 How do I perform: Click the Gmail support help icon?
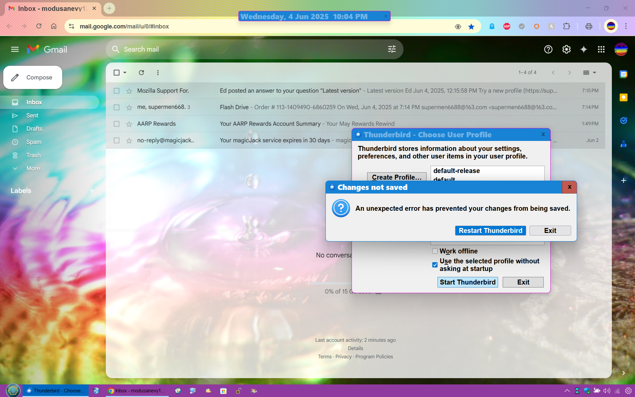(x=548, y=49)
